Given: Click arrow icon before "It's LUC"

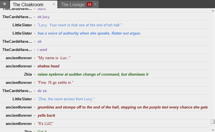Looking at the screenshot, I should coord(35,124).
